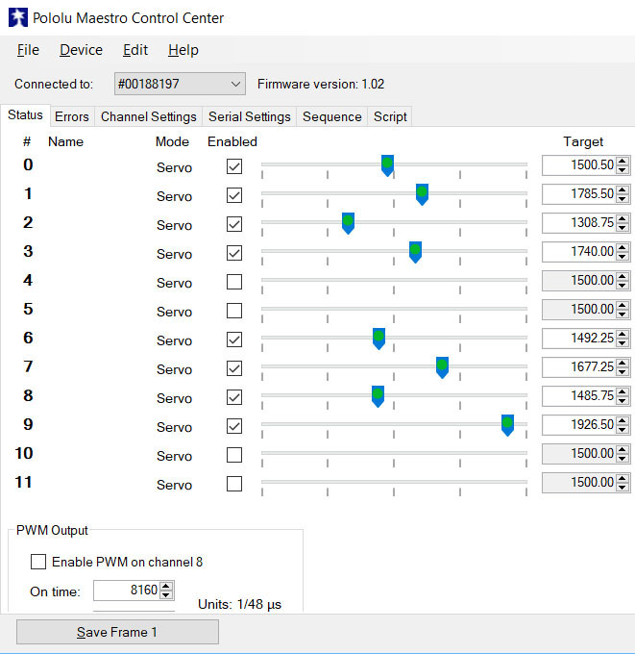Viewport: 635px width, 654px height.
Task: Increment channel 7 target with up arrow
Action: (623, 363)
